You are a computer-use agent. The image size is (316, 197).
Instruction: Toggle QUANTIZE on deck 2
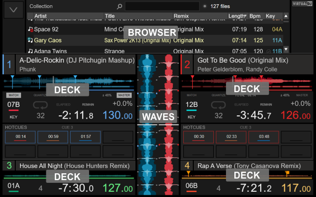[x=219, y=95]
